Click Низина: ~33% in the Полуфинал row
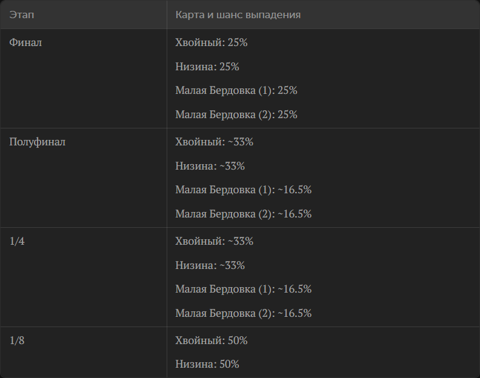Image resolution: width=480 pixels, height=378 pixels. [x=210, y=166]
